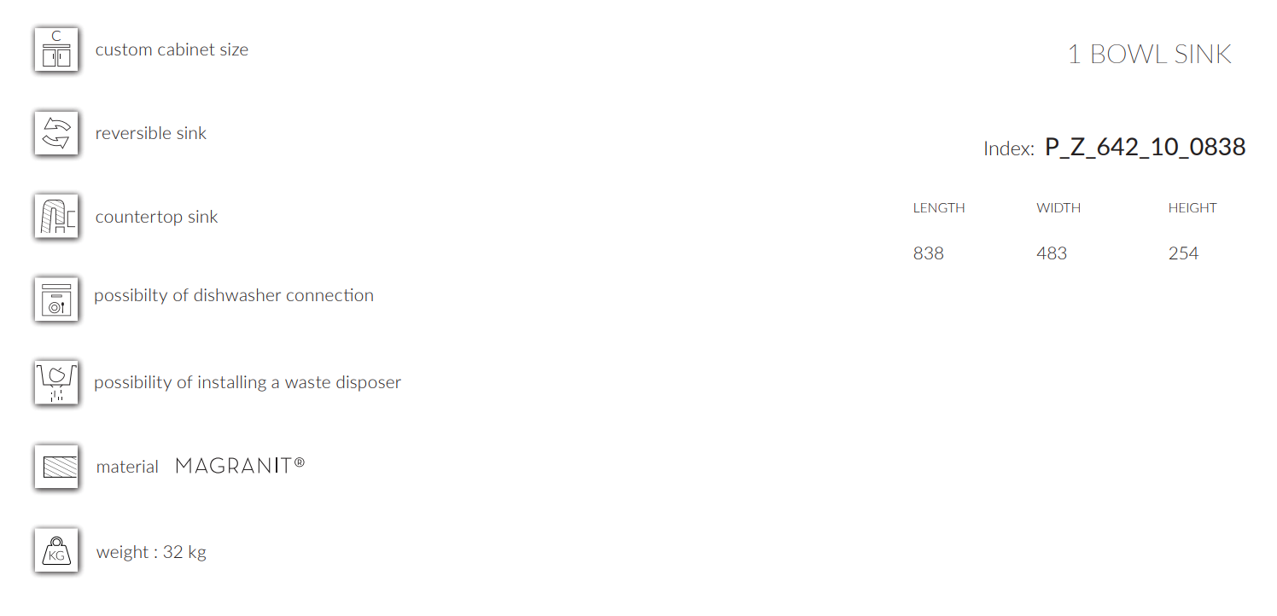Select the 'custom cabinet size' label
Image resolution: width=1277 pixels, height=616 pixels.
(172, 49)
